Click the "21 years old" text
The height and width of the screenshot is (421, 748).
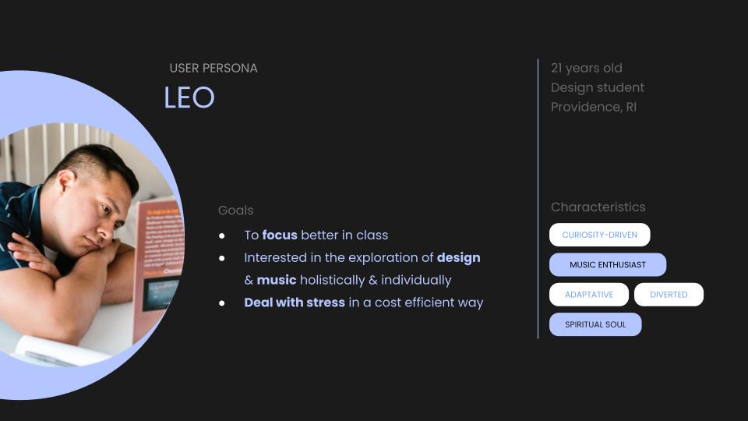click(586, 68)
